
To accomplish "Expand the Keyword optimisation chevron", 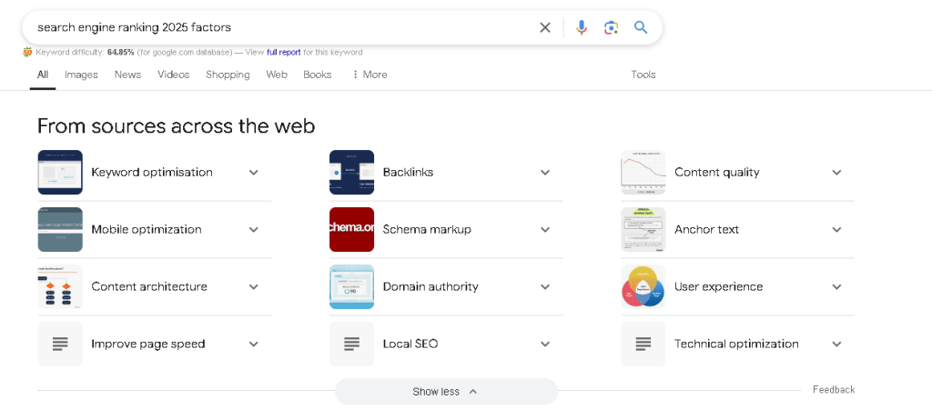I will [254, 173].
